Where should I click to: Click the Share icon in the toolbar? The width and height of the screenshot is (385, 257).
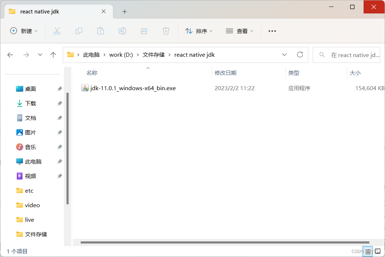[144, 31]
